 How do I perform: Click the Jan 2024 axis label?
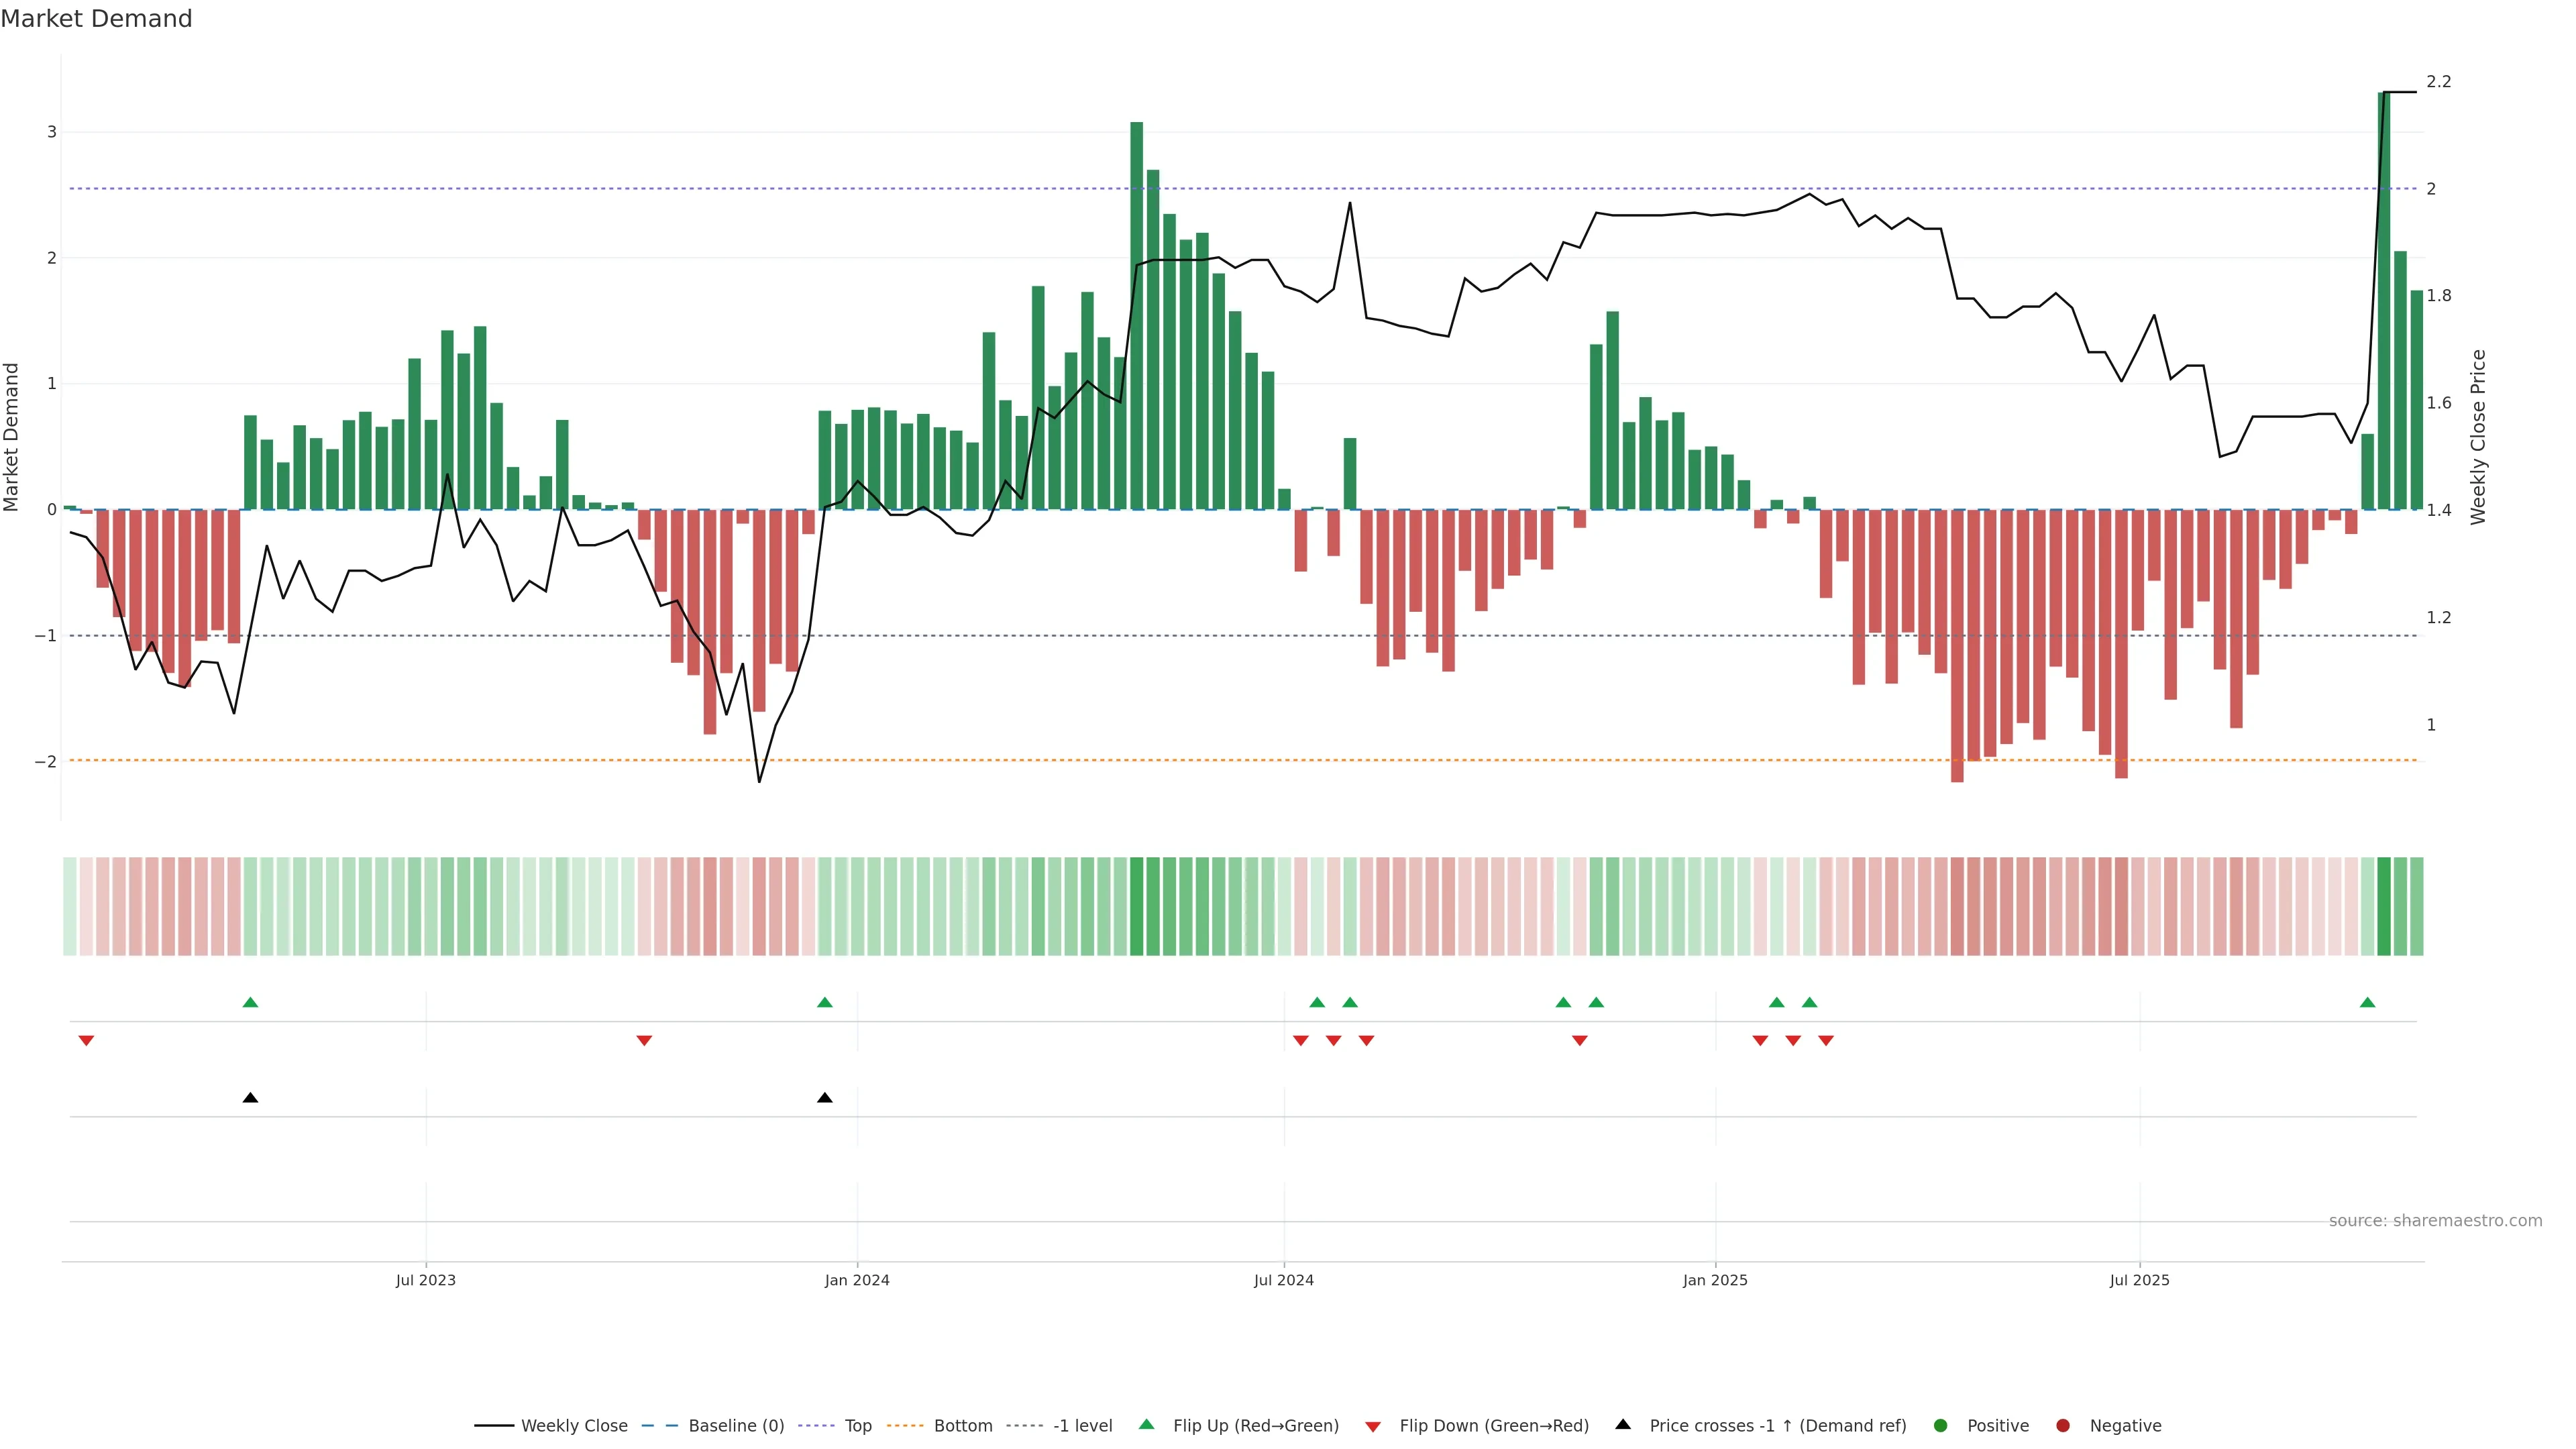tap(857, 1281)
